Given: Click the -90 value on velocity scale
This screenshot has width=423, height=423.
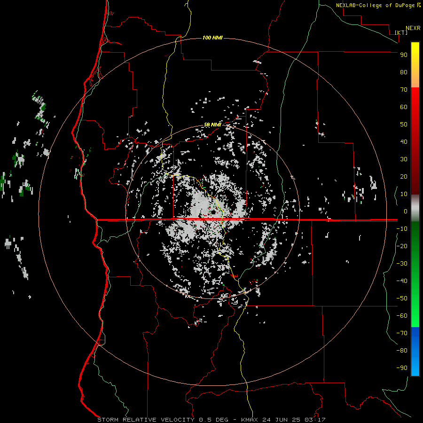Looking at the screenshot, I should tap(402, 368).
